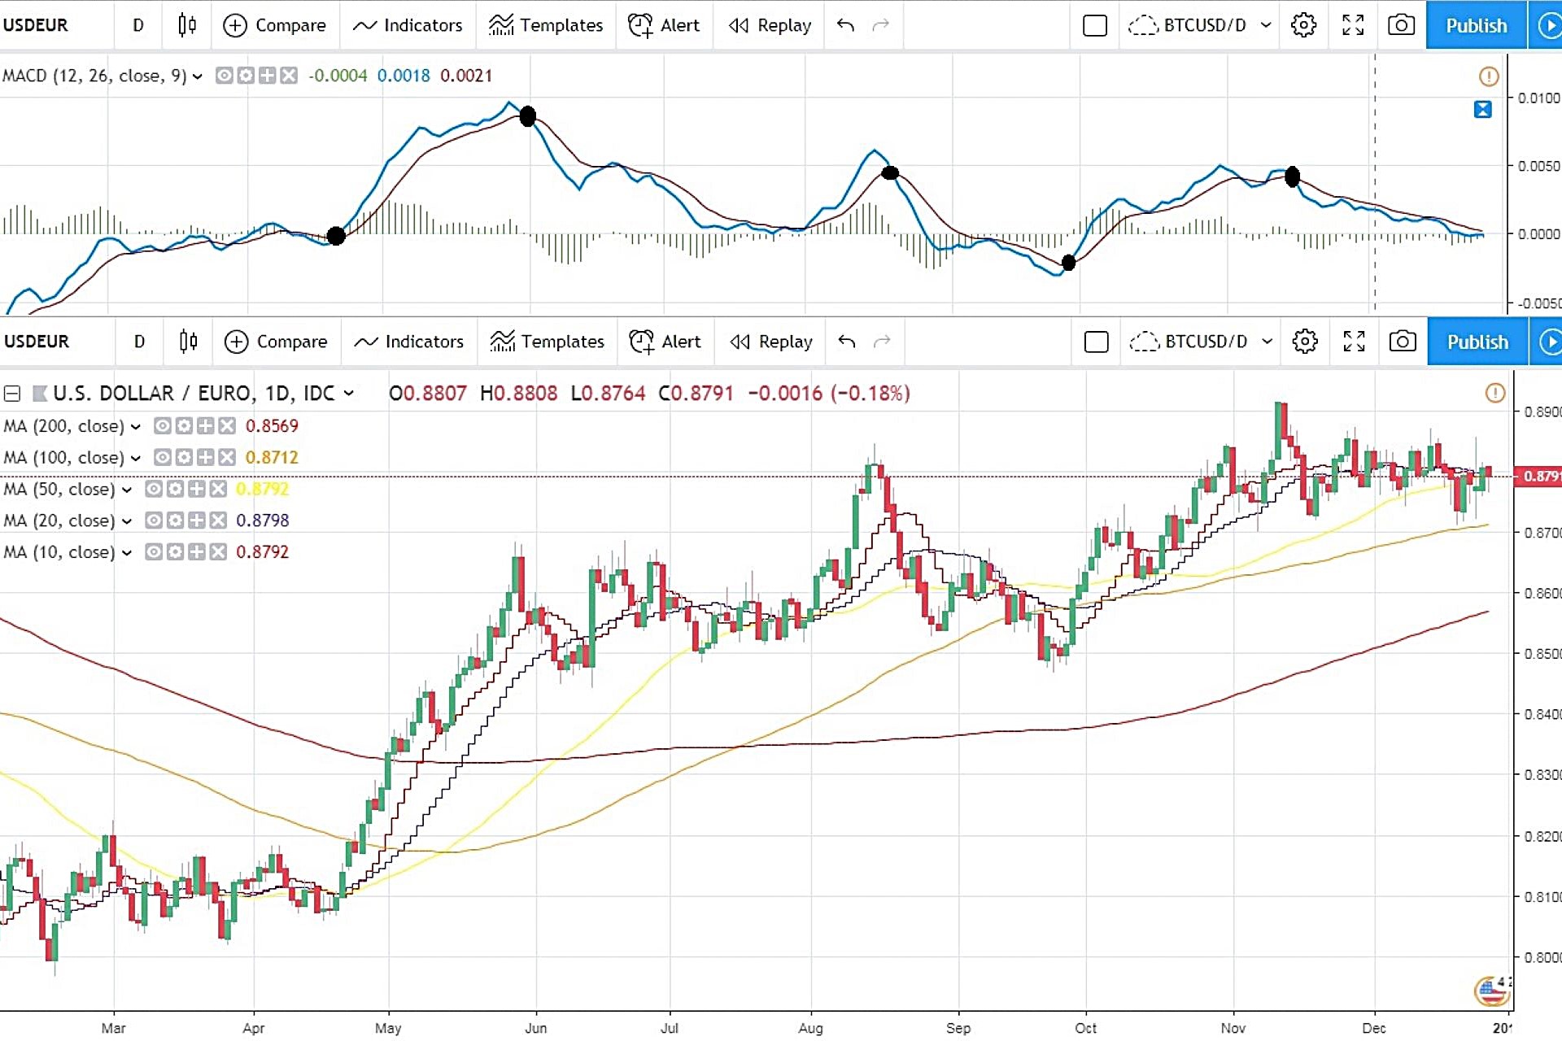Close the MACD pane with blue X
The height and width of the screenshot is (1041, 1562).
point(1483,110)
